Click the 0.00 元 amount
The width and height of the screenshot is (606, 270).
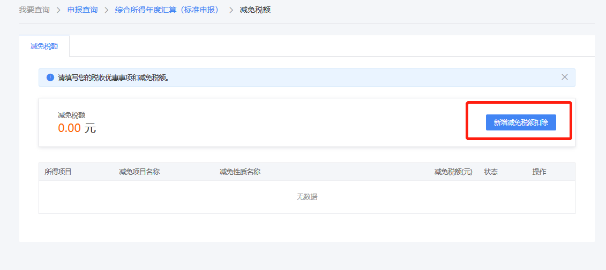[x=77, y=128]
